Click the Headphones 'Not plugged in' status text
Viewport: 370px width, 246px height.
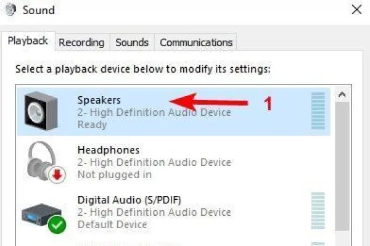pyautogui.click(x=115, y=174)
